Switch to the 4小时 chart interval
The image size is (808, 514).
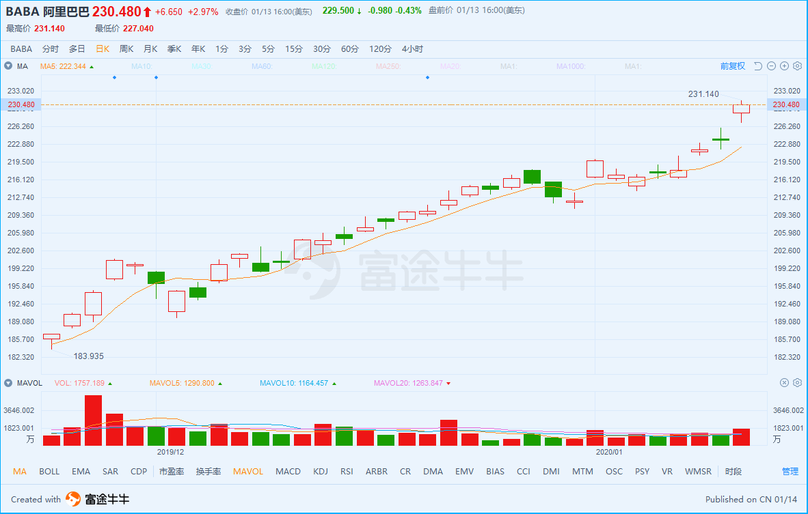412,49
